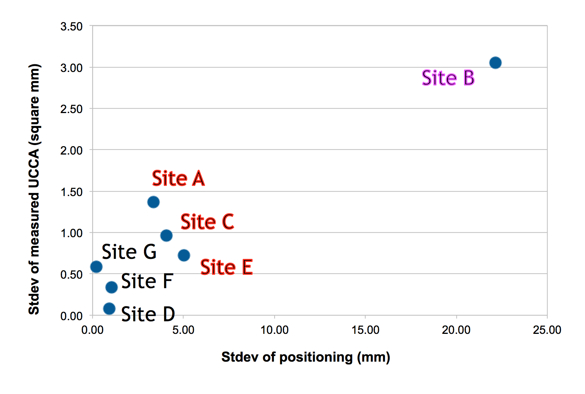Select the Site E data point
Screen dimensions: 585x394
click(x=184, y=255)
